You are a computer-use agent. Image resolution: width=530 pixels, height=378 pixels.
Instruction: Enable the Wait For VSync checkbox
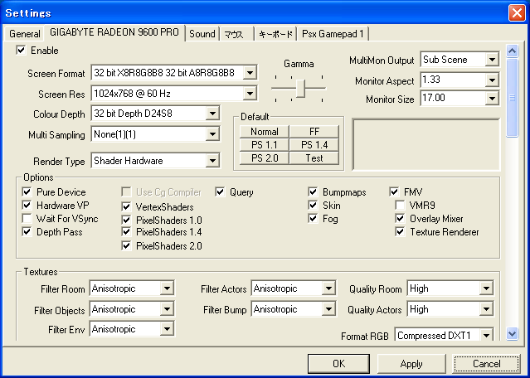point(27,219)
